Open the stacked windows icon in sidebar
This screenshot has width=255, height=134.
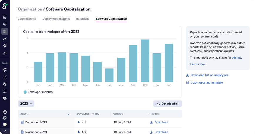click(x=5, y=99)
